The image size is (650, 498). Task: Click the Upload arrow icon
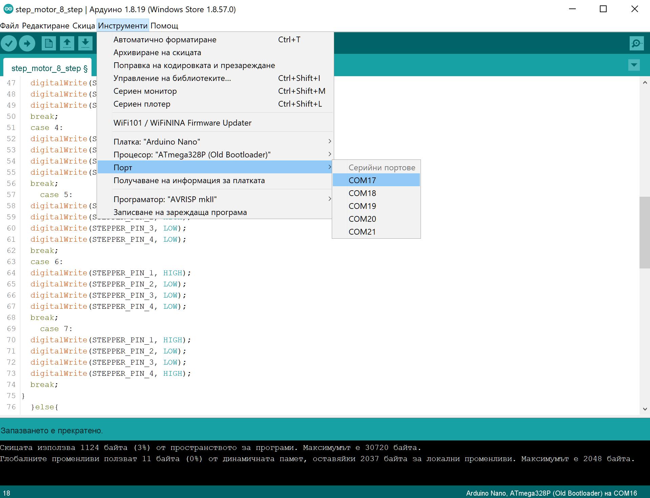(27, 43)
